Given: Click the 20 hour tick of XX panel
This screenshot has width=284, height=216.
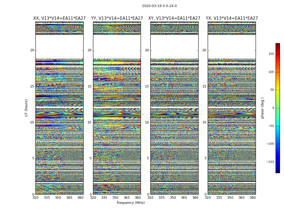Looking at the screenshot, I should pyautogui.click(x=32, y=50).
